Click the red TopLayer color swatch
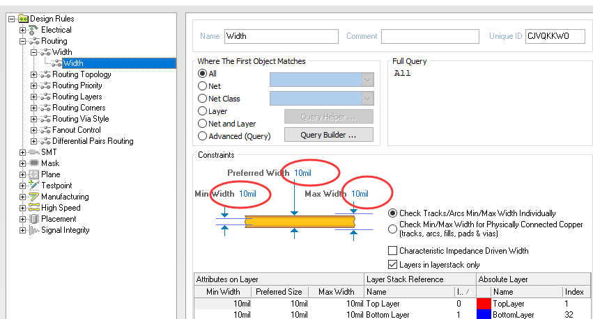593x319 pixels. (x=484, y=303)
